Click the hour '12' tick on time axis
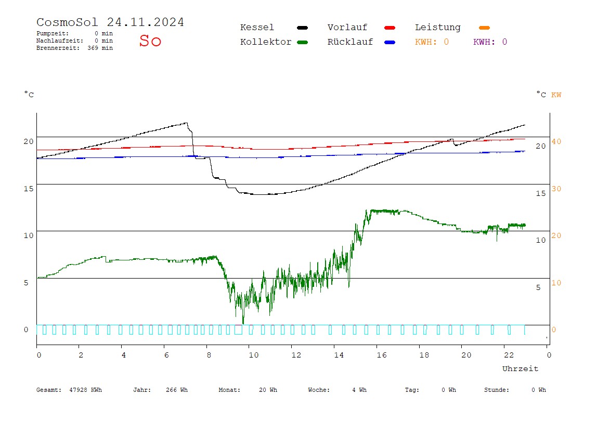This screenshot has height=422, width=597. (296, 355)
